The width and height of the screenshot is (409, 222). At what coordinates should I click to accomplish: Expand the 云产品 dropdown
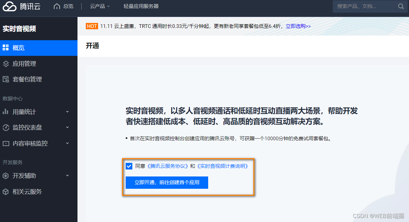(x=100, y=6)
